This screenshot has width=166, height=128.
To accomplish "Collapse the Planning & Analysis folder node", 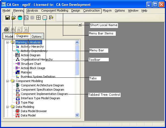I will [x=7, y=42].
